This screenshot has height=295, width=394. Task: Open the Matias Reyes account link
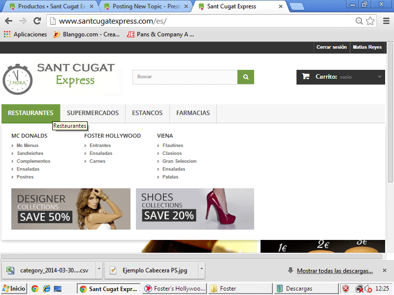[367, 47]
